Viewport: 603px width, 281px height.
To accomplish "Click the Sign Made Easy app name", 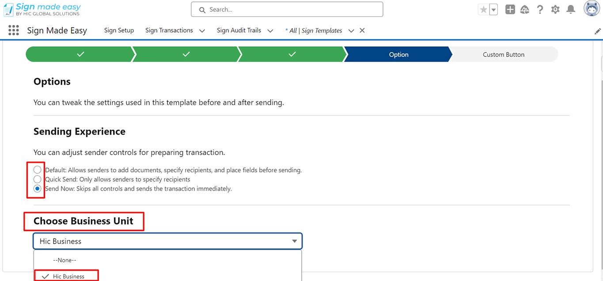I will (x=57, y=30).
